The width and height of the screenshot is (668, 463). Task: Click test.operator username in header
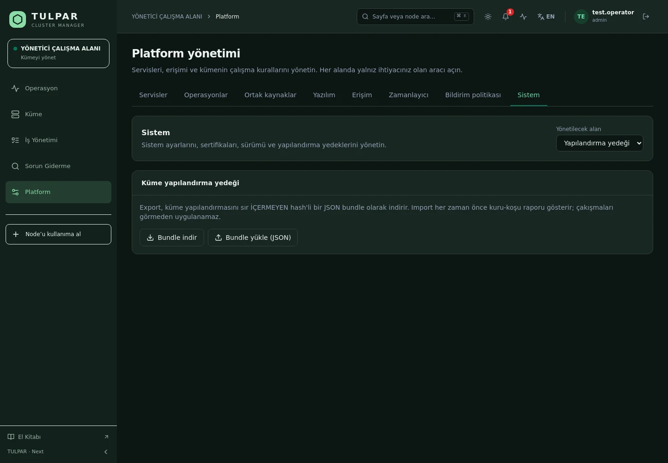[x=613, y=13]
